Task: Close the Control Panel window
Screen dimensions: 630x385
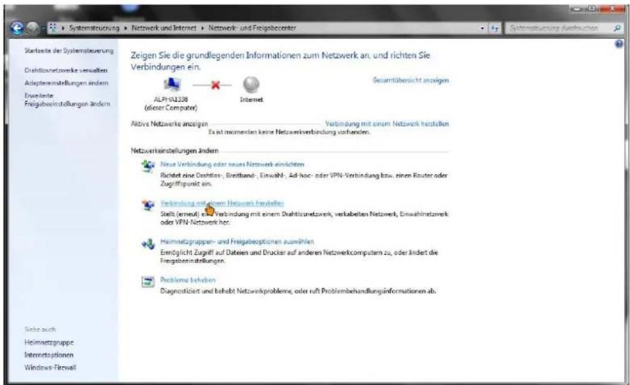Action: point(612,9)
